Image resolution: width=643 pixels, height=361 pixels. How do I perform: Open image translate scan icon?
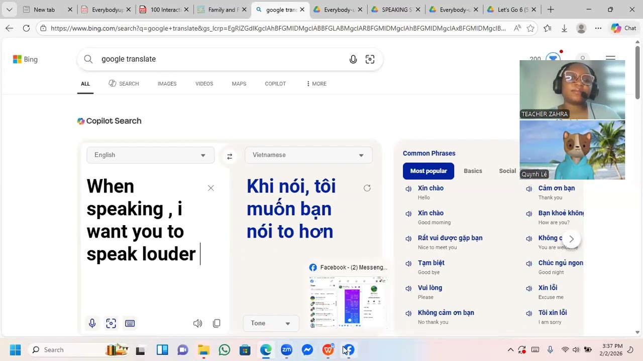click(111, 323)
